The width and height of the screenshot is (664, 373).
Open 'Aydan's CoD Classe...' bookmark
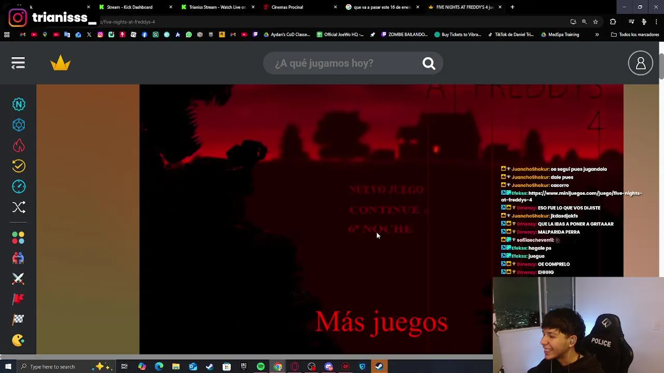(x=286, y=35)
